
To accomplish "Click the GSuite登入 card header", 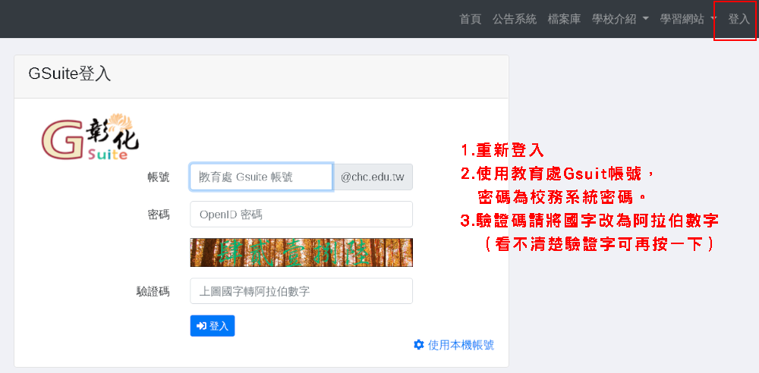I will (260, 74).
